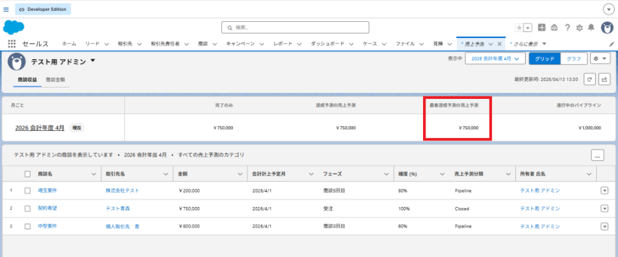This screenshot has width=618, height=257.
Task: Open the 商談名 column sort chevron
Action: (x=94, y=174)
